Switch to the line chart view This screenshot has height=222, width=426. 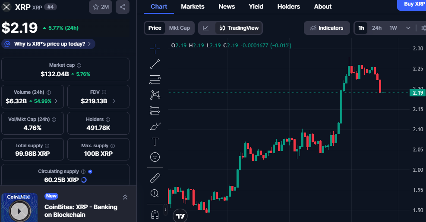(x=206, y=28)
